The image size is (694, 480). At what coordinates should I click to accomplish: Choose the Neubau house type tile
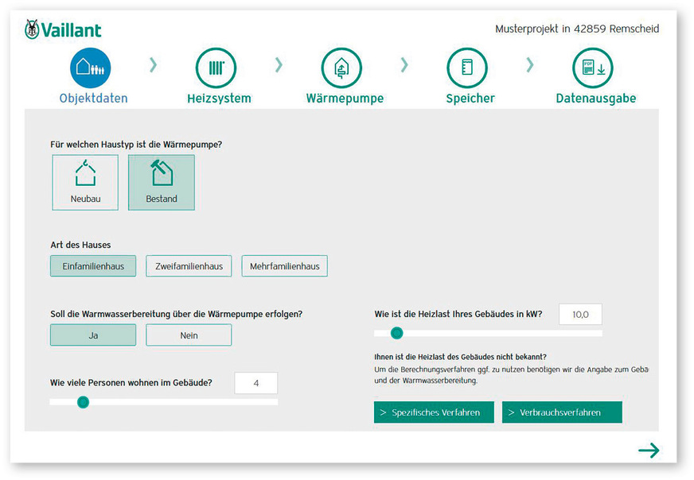coord(85,182)
